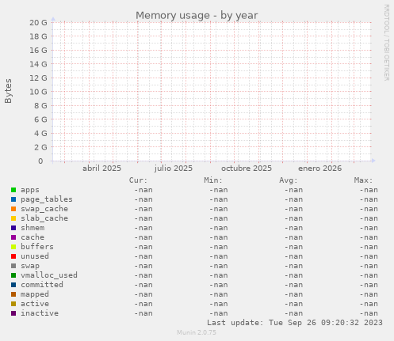Click the dark blue shmem legend swatch
The height and width of the screenshot is (341, 394).
click(13, 228)
